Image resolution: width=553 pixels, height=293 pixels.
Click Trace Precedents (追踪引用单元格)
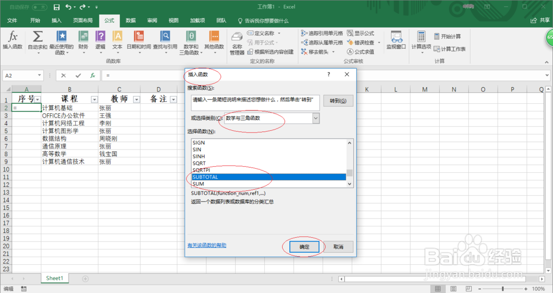(322, 33)
